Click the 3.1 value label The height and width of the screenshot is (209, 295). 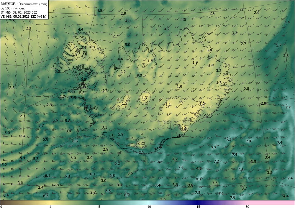tap(104, 127)
